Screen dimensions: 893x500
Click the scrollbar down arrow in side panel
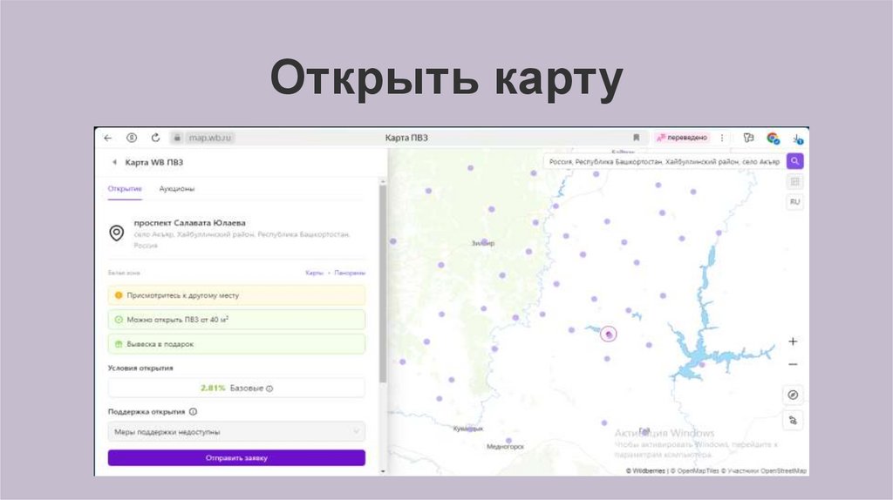(x=383, y=471)
